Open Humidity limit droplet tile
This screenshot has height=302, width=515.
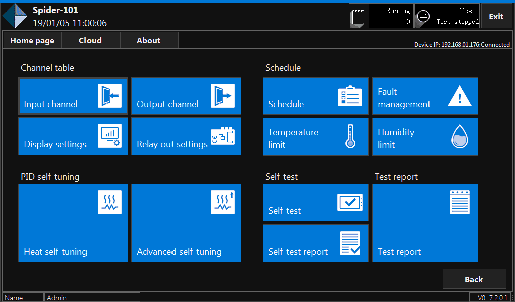(x=425, y=136)
